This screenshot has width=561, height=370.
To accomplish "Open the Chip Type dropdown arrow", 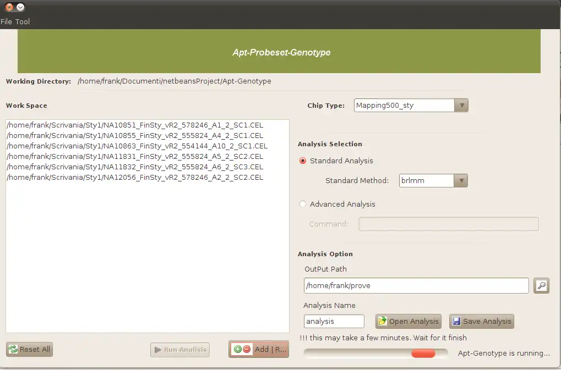I will [x=461, y=106].
